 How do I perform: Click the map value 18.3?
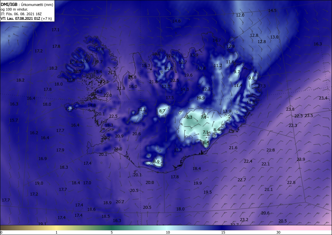[64, 167]
